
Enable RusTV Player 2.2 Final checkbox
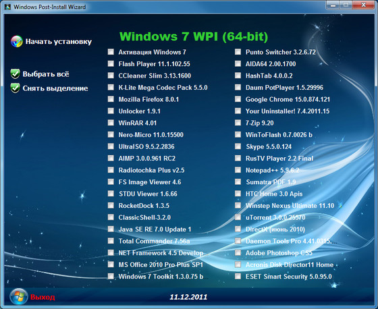coord(238,158)
